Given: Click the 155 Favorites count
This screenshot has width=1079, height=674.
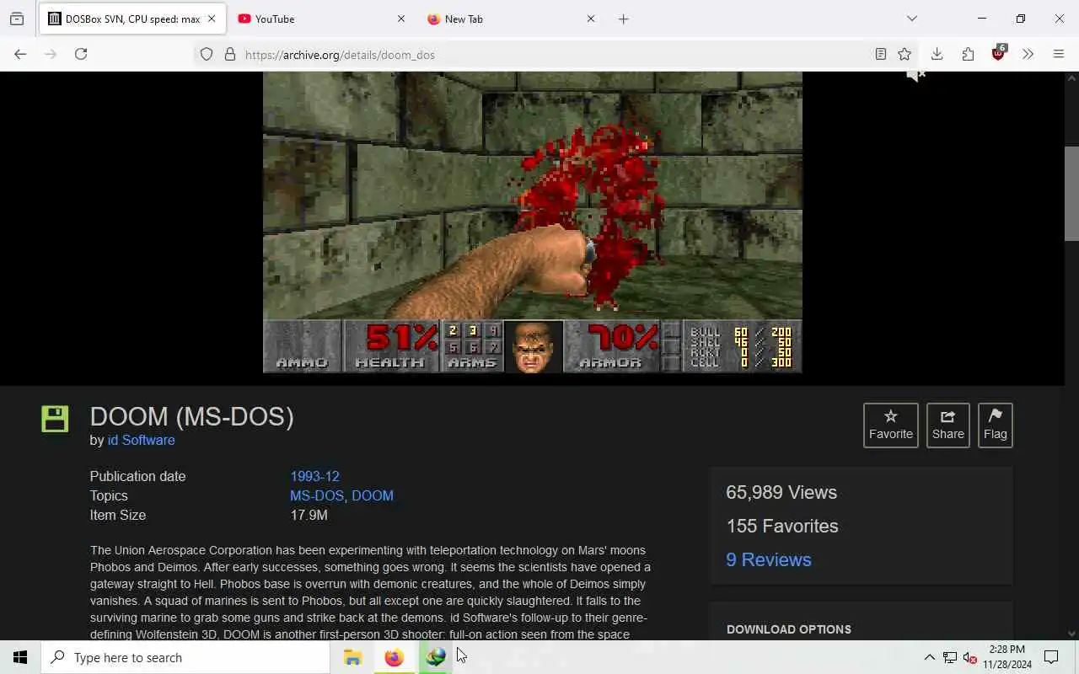Looking at the screenshot, I should click(x=782, y=526).
